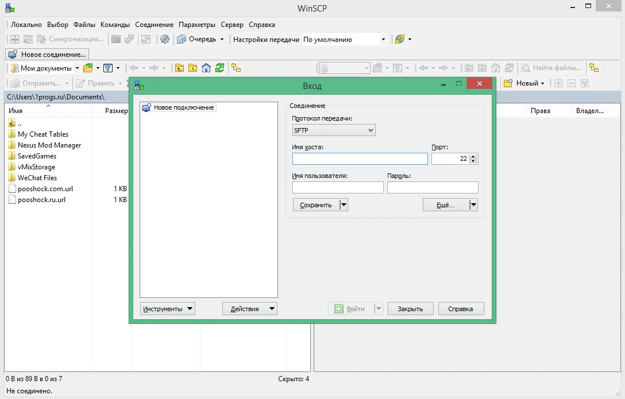This screenshot has height=399, width=625.
Task: Click the globe reconnect session icon
Action: (400, 39)
